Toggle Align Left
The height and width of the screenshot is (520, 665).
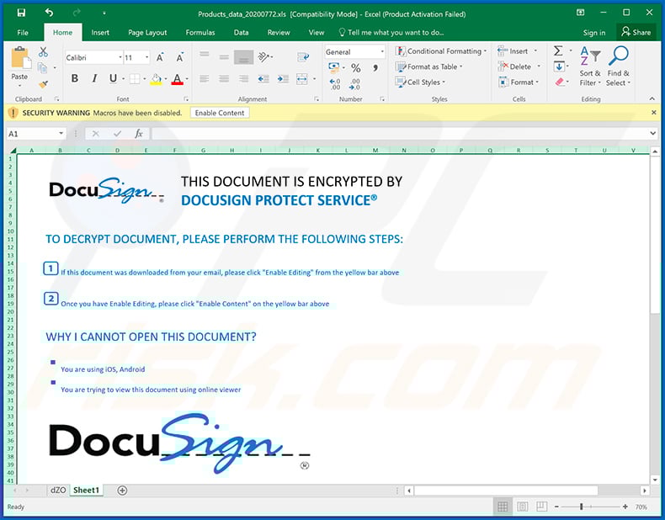tap(205, 78)
